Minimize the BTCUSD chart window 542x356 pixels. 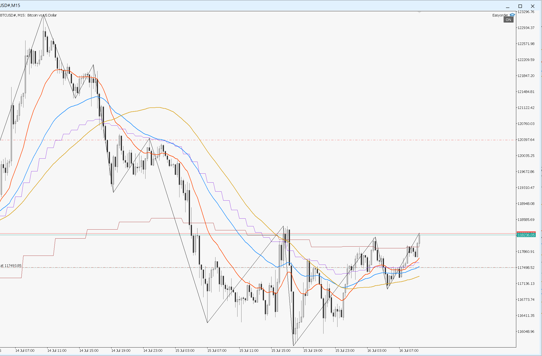coord(507,6)
